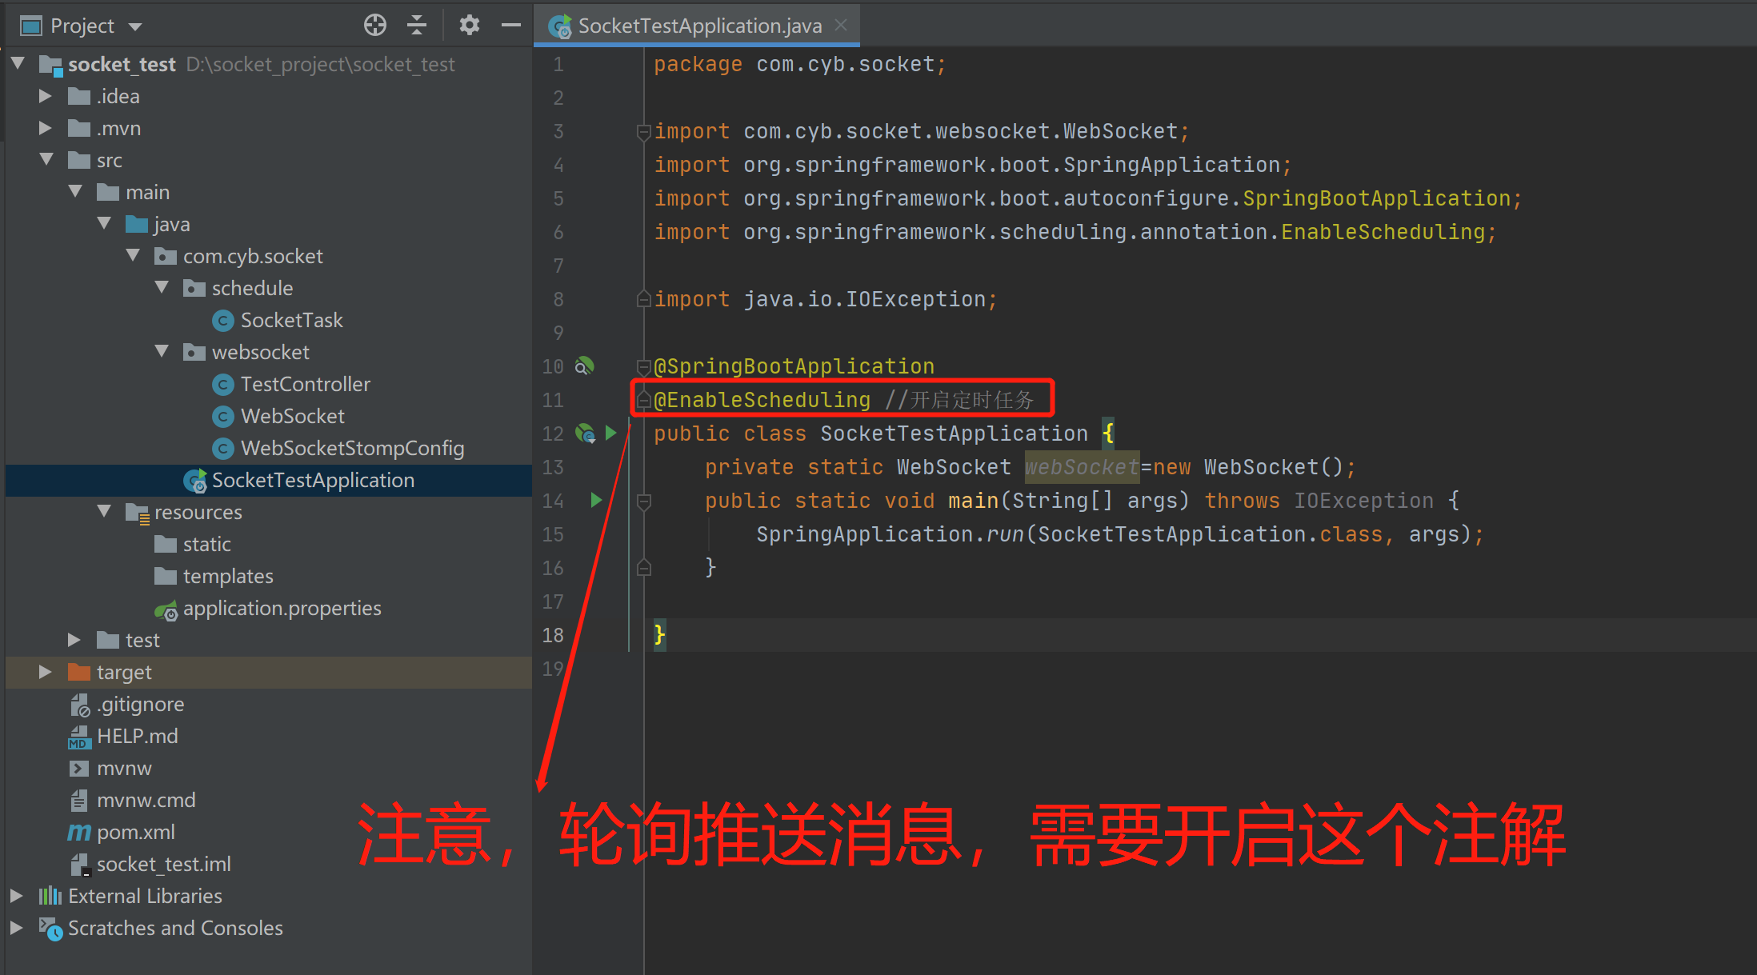Expand External Libraries

18,896
